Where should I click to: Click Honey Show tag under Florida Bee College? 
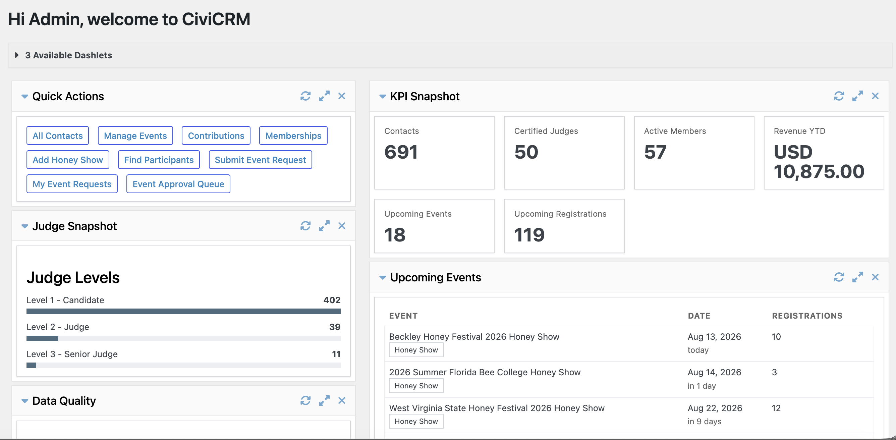416,386
